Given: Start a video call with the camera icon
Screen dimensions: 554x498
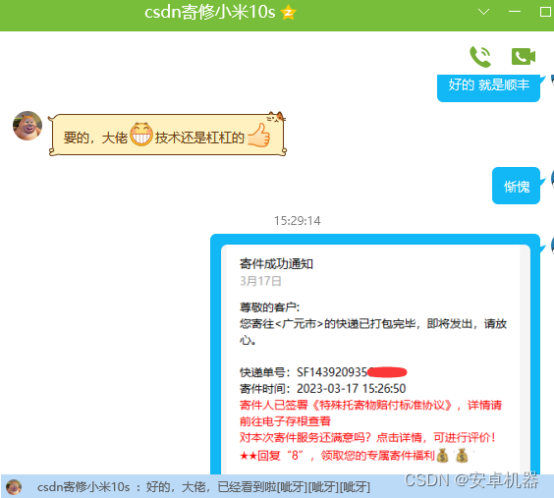Looking at the screenshot, I should [524, 57].
